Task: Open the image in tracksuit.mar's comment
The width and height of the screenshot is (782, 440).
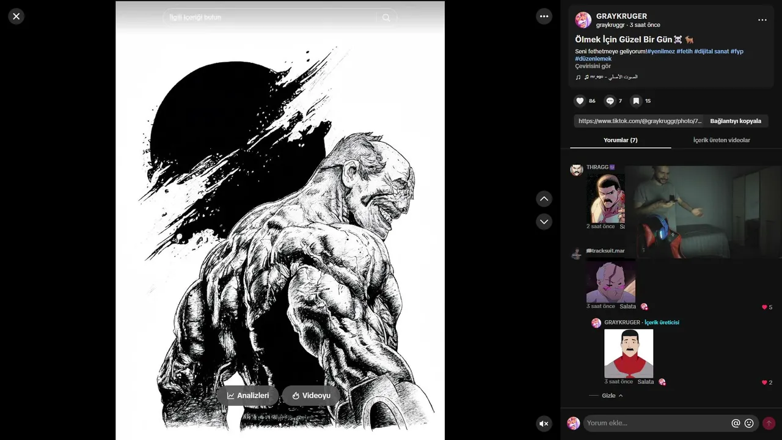Action: (x=611, y=280)
